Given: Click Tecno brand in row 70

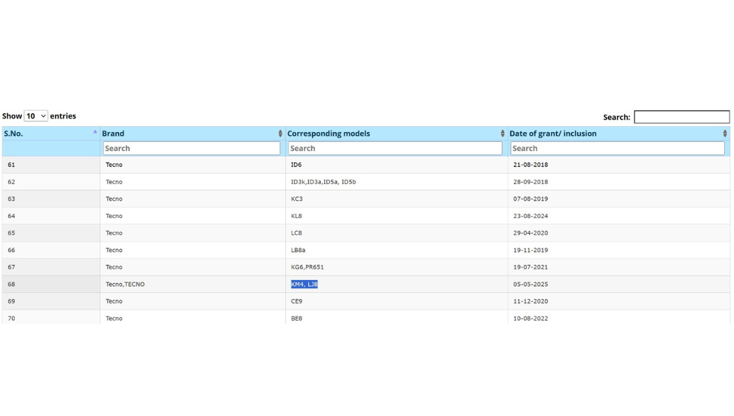Looking at the screenshot, I should pyautogui.click(x=114, y=319).
